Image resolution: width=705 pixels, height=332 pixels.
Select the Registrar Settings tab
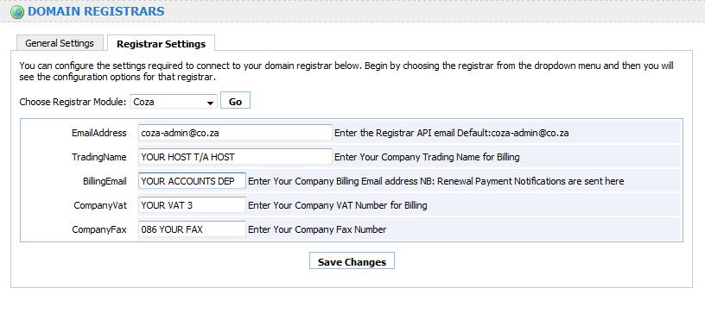coord(161,43)
